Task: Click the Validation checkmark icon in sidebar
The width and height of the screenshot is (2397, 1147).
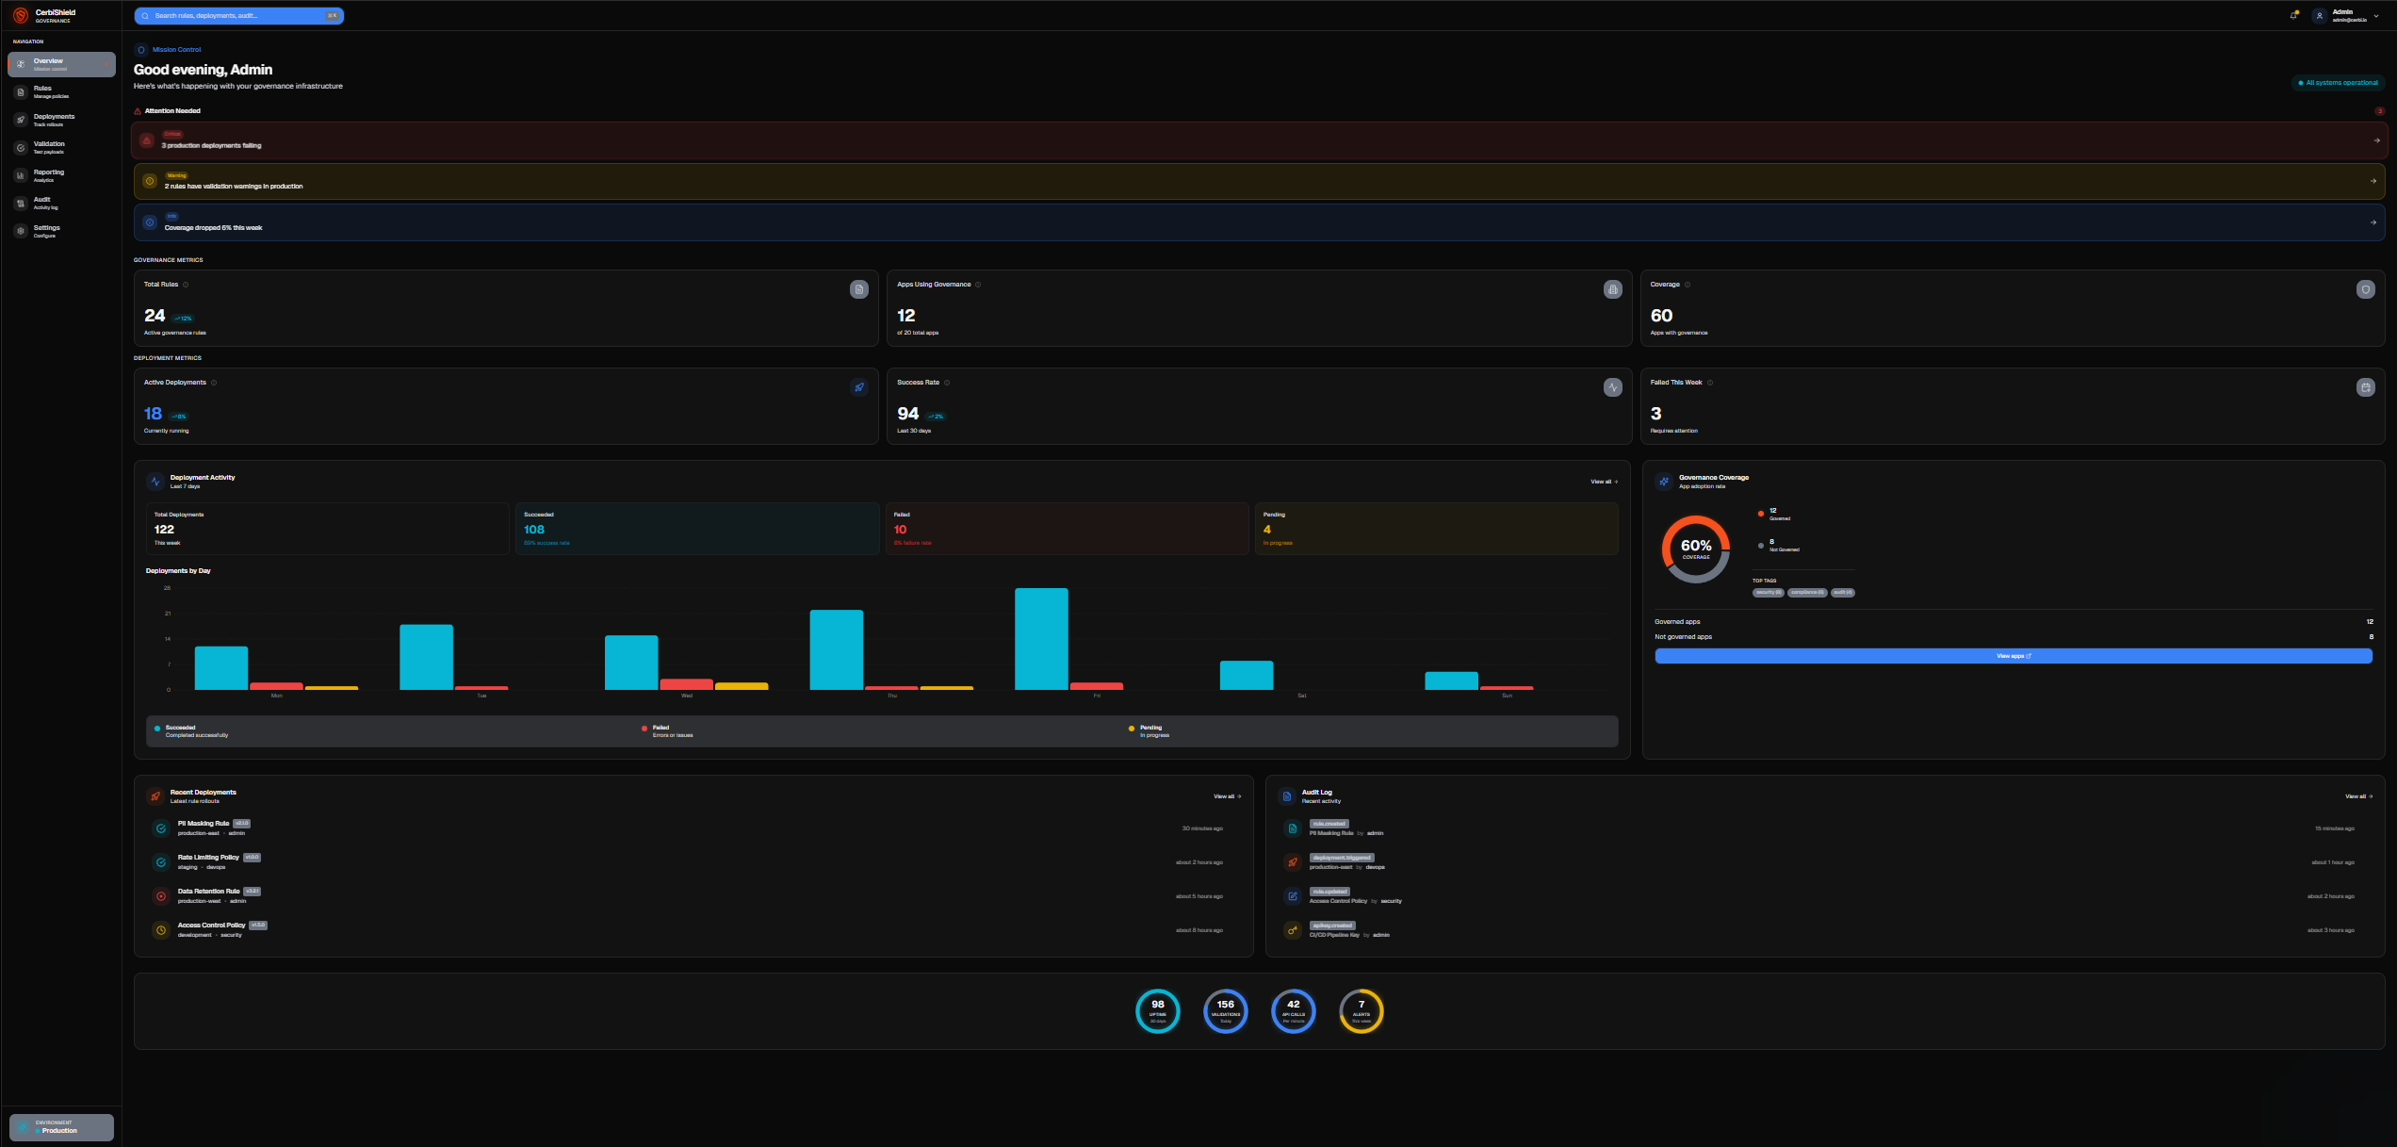Action: (20, 148)
